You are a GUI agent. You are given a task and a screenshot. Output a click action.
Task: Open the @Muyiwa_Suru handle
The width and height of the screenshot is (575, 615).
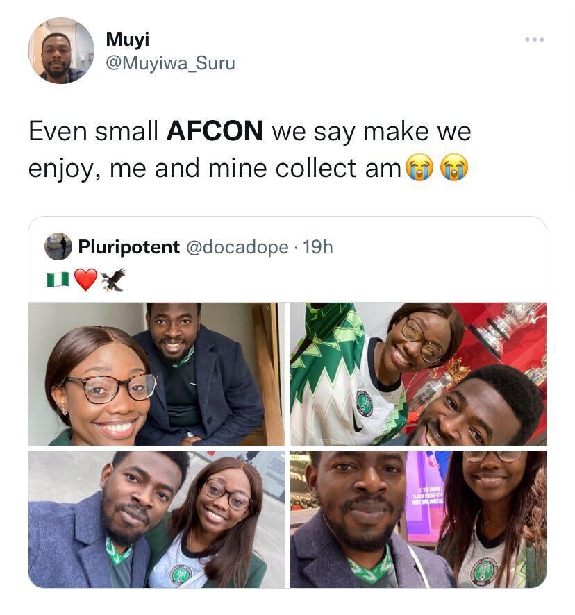tap(170, 62)
